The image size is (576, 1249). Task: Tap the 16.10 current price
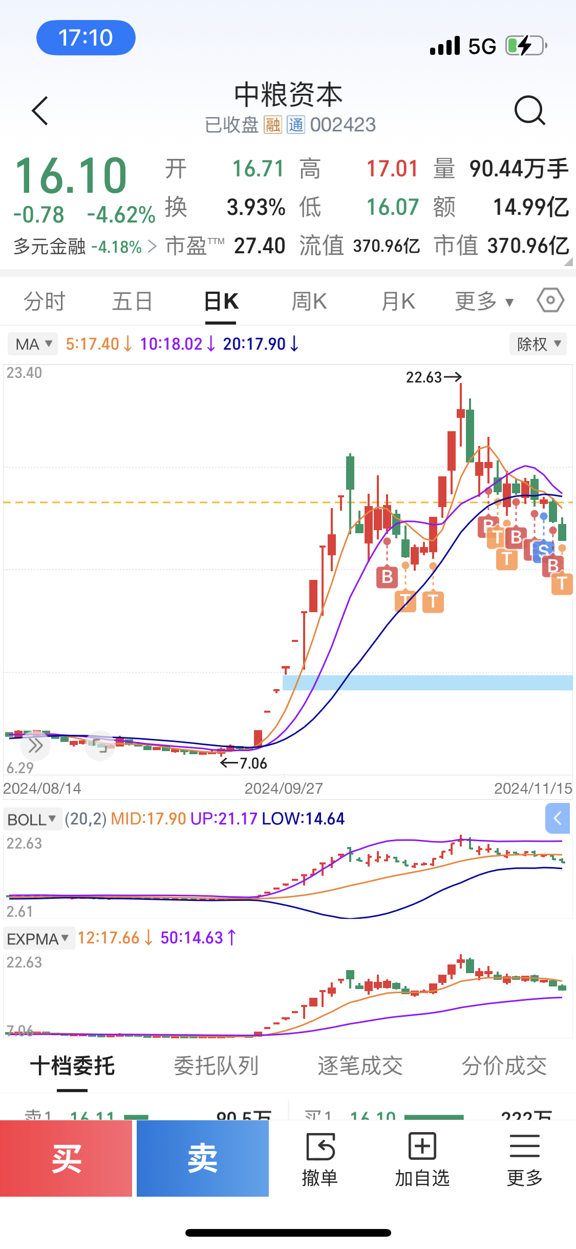tap(71, 176)
